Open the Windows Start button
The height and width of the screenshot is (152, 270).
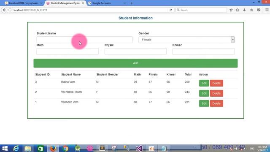tap(5, 148)
